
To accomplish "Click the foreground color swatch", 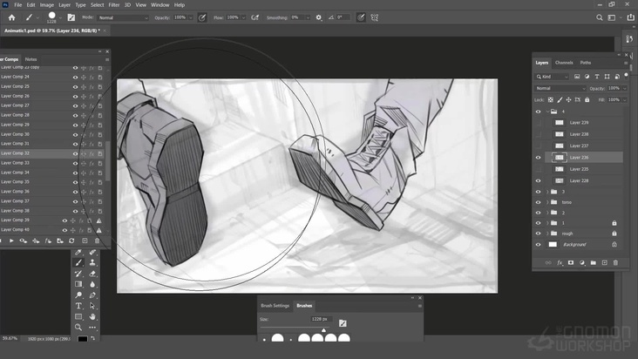I will pyautogui.click(x=82, y=339).
